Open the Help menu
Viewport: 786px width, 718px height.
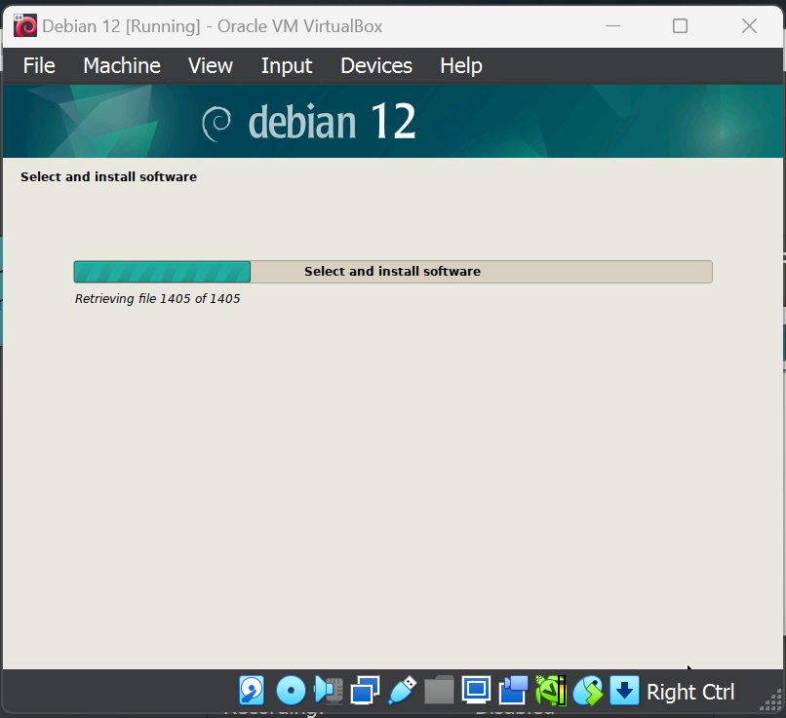461,65
